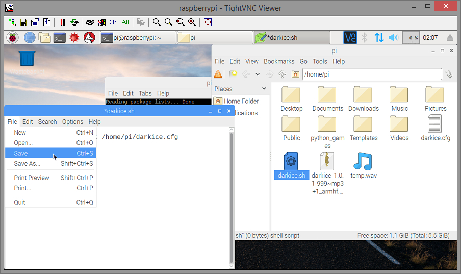Refresh the remote screen with the refresh icon
461x274 pixels.
pos(74,22)
